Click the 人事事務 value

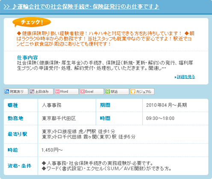pos(52,105)
